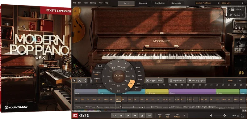The width and height of the screenshot is (247, 119).
Task: Select the F#m chord on wheel
Action: click(119, 66)
